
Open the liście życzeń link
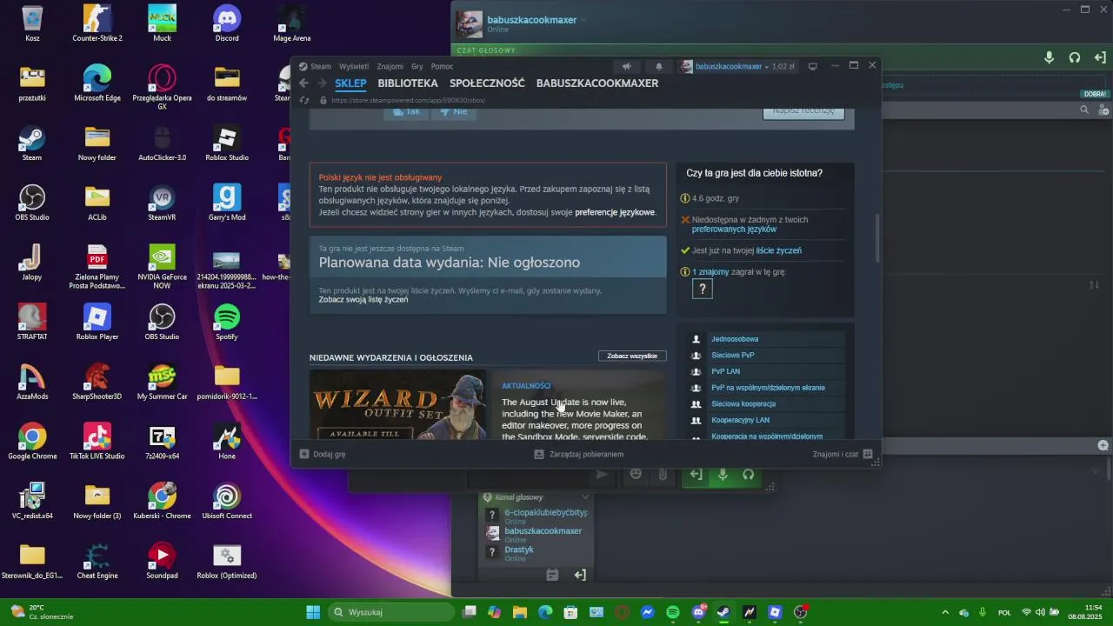click(779, 250)
